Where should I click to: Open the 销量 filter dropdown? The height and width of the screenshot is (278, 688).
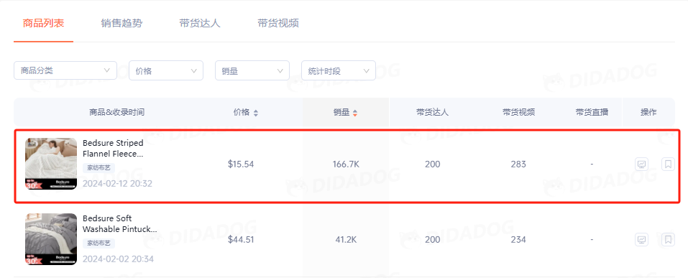[x=252, y=70]
